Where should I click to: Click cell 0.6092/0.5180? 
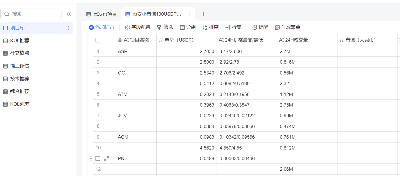pyautogui.click(x=247, y=83)
